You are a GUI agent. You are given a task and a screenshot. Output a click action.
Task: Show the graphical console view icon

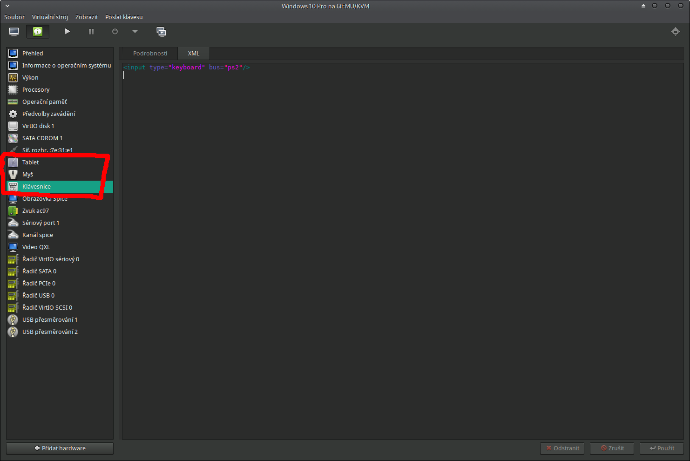[14, 32]
